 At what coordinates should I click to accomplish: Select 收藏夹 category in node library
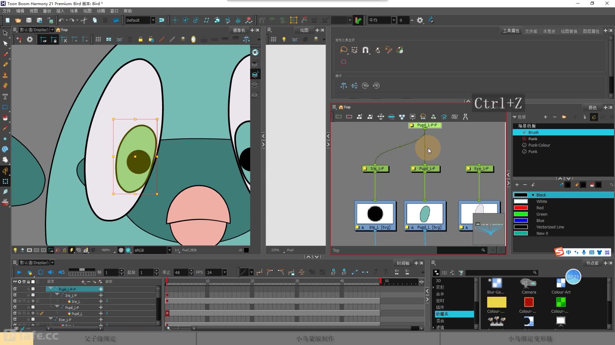pos(454,314)
